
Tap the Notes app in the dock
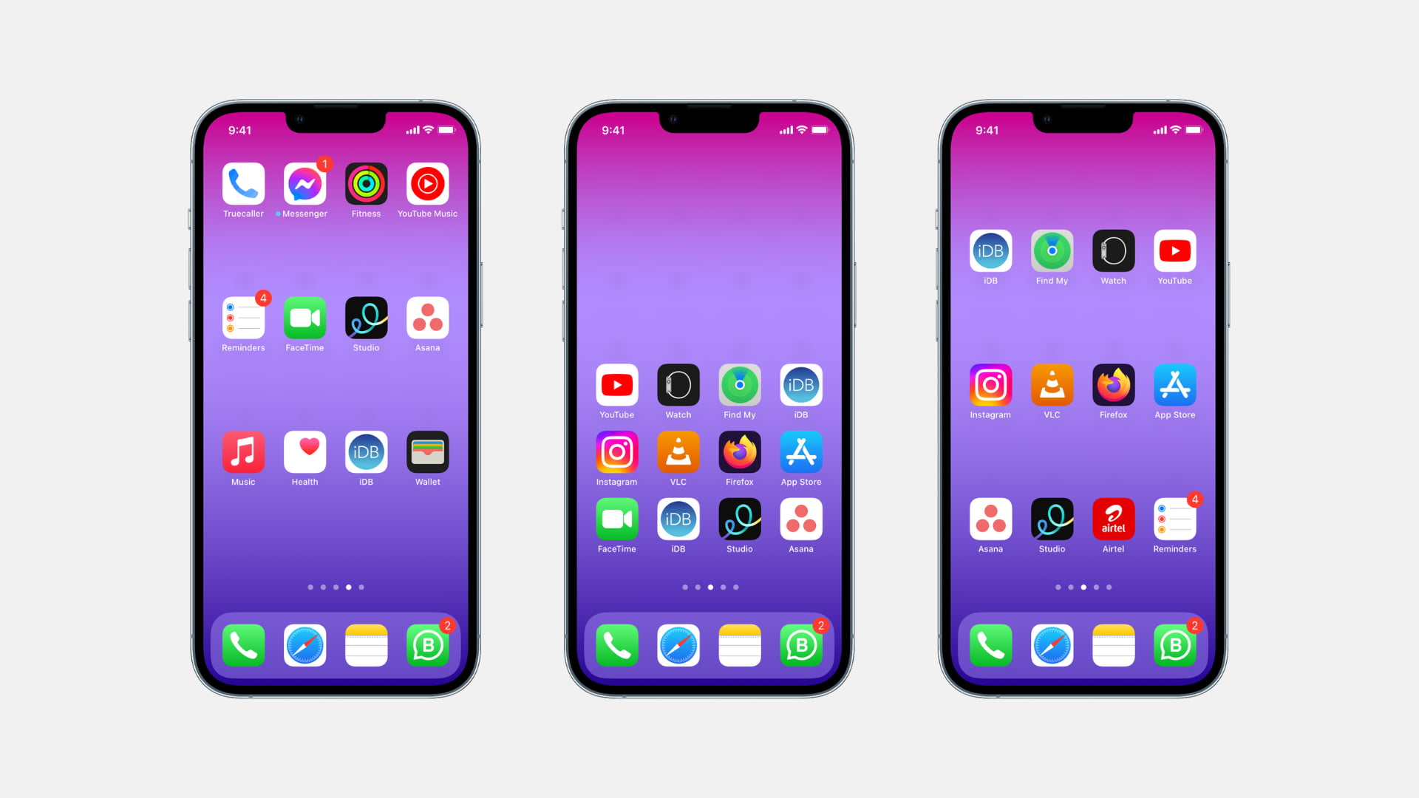coord(366,645)
